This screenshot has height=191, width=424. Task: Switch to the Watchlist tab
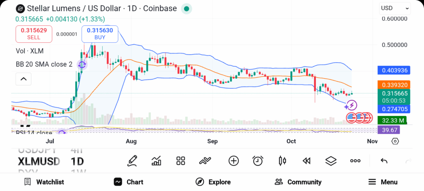44,182
